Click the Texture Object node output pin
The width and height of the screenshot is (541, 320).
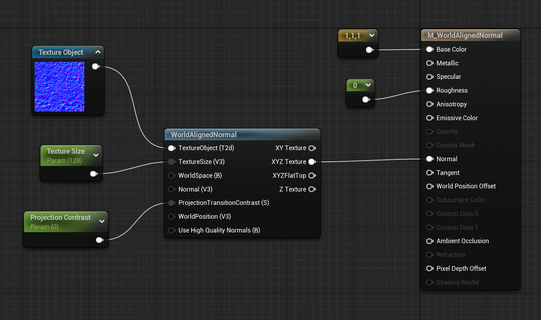[x=96, y=67]
